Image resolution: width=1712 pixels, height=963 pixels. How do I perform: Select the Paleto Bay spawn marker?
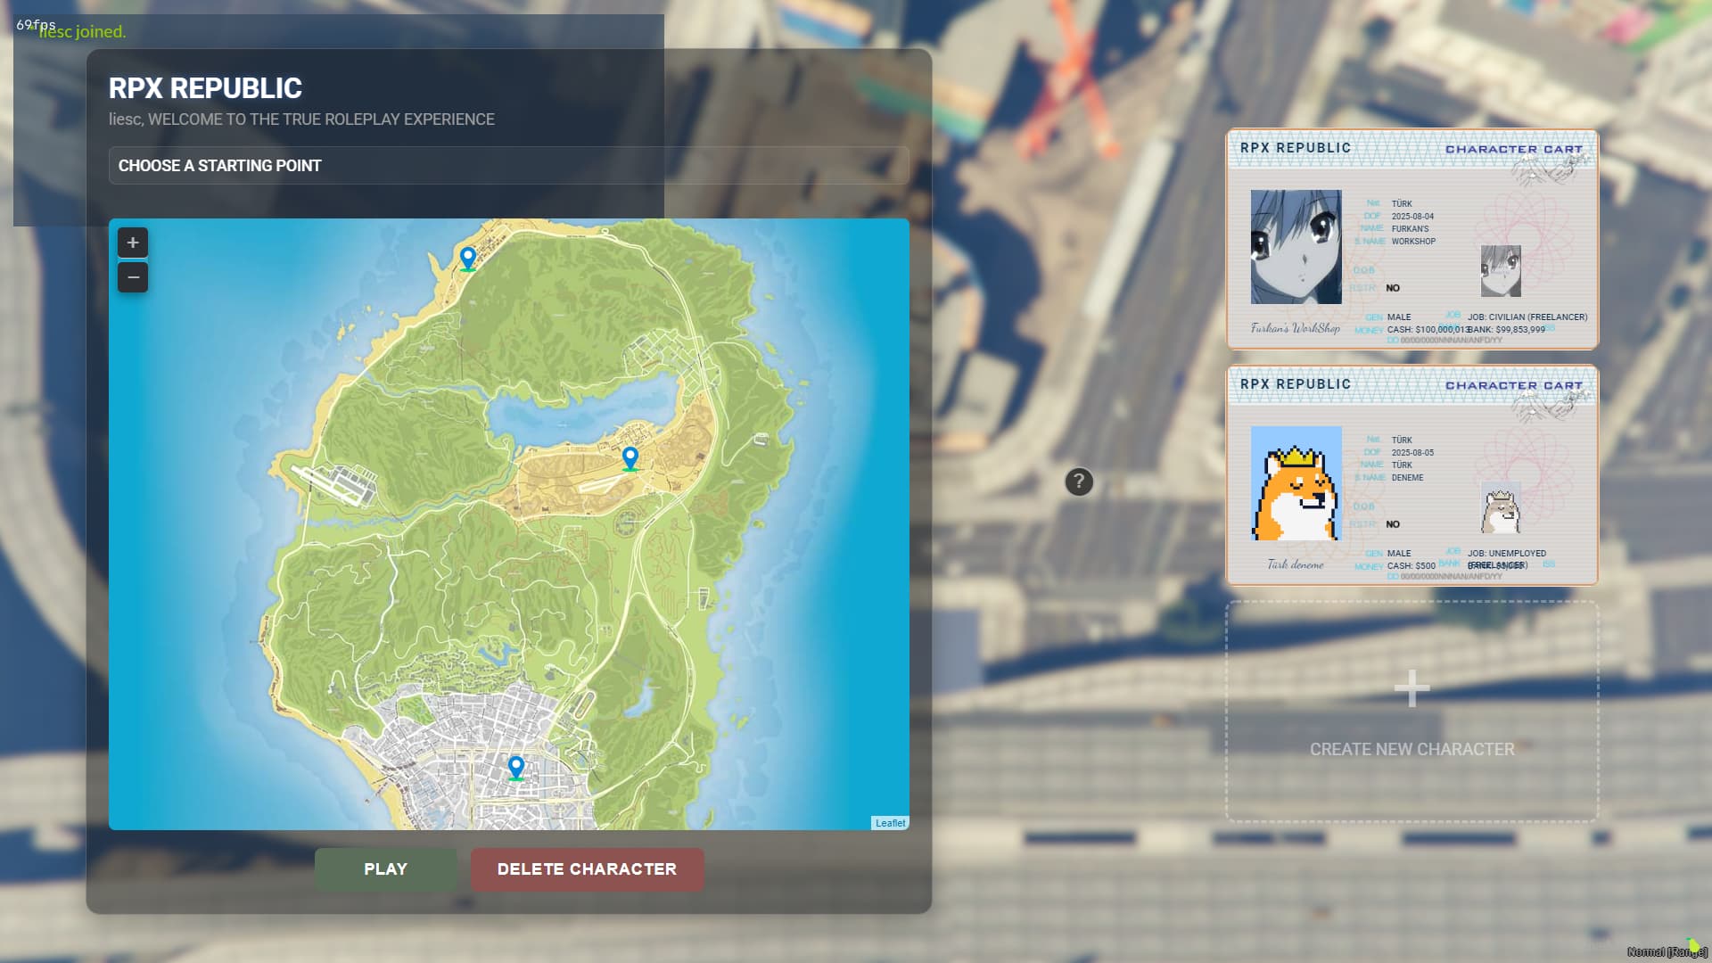click(468, 258)
